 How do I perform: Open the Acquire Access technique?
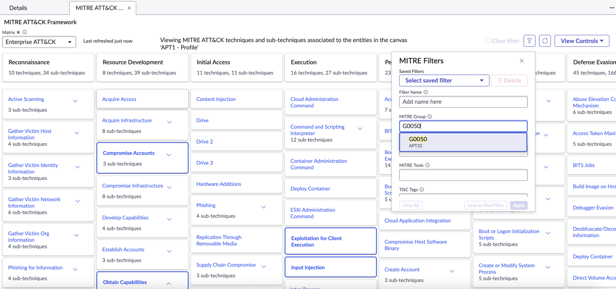(x=119, y=99)
